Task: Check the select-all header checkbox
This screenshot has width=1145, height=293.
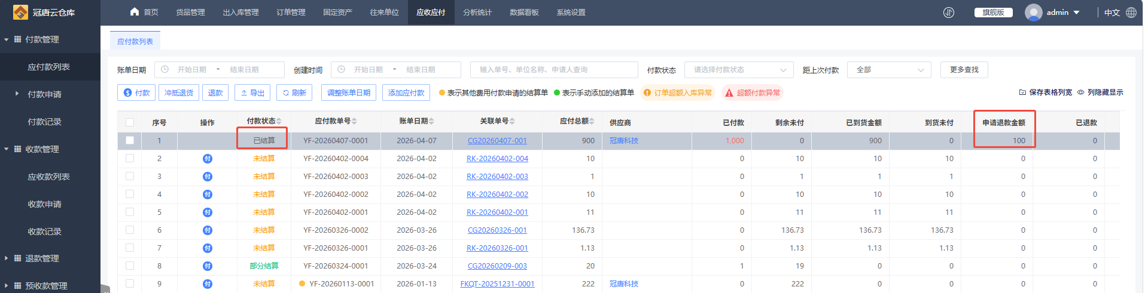Action: click(x=130, y=122)
